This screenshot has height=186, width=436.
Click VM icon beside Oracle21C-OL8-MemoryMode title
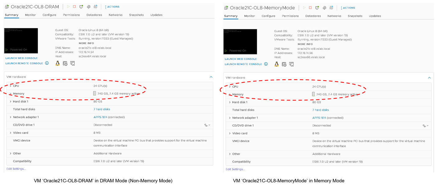click(226, 8)
